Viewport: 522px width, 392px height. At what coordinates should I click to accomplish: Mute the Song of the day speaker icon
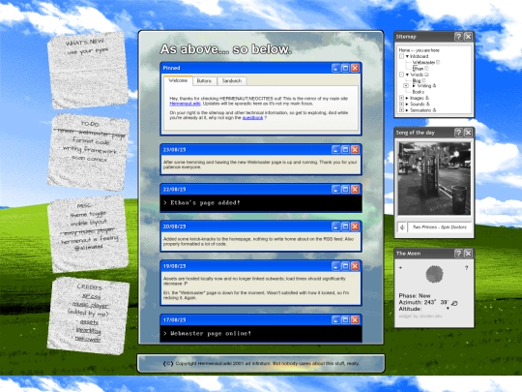402,227
